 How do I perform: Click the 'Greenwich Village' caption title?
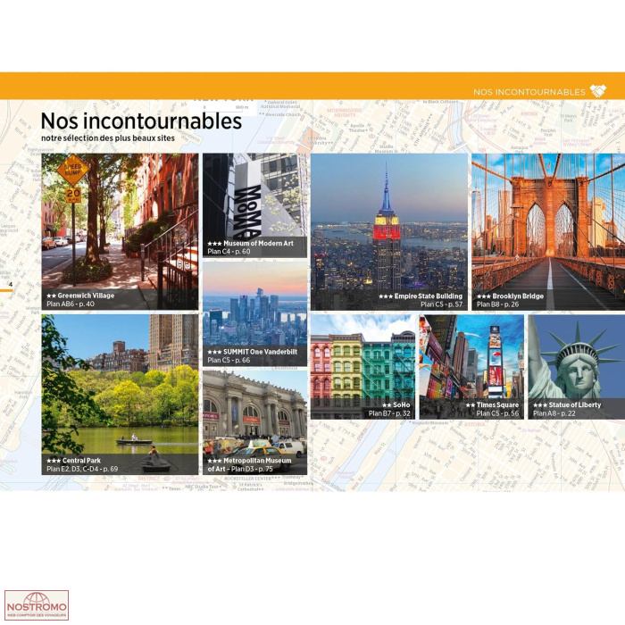tap(86, 296)
